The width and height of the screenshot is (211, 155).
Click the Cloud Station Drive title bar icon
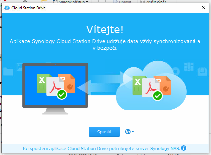click(7, 7)
